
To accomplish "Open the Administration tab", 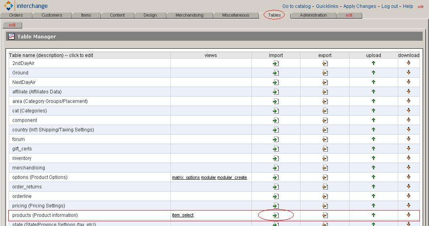I will pos(313,15).
